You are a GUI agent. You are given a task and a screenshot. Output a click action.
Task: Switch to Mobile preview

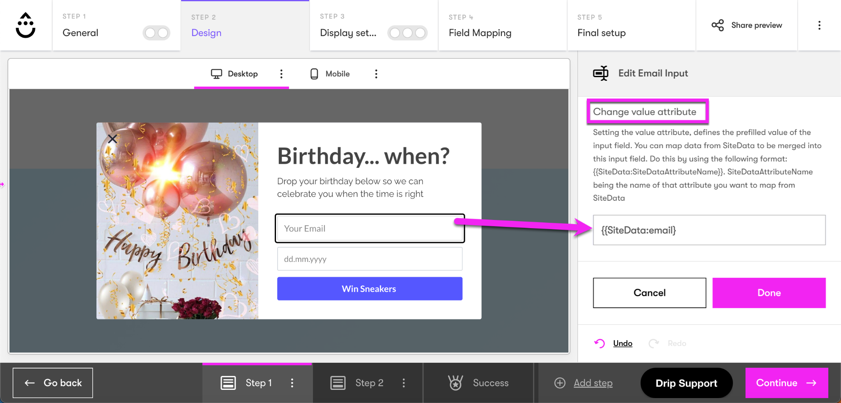coord(314,73)
